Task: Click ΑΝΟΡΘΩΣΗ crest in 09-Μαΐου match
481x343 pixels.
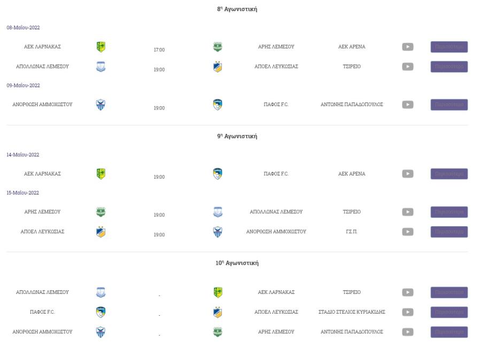Action: tap(101, 105)
